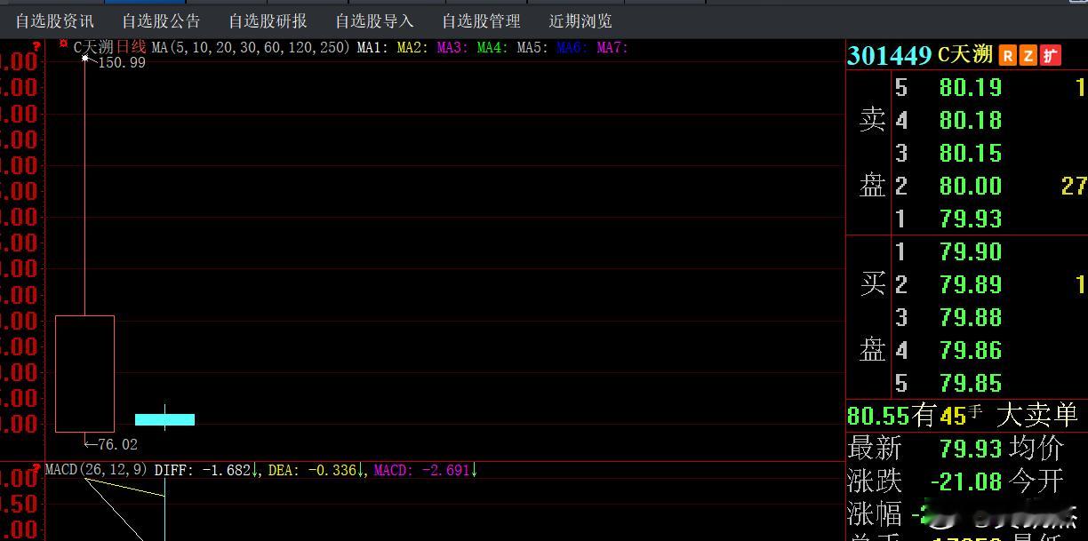The width and height of the screenshot is (1088, 541).
Task: Click the large candlestick on the chart
Action: click(84, 373)
